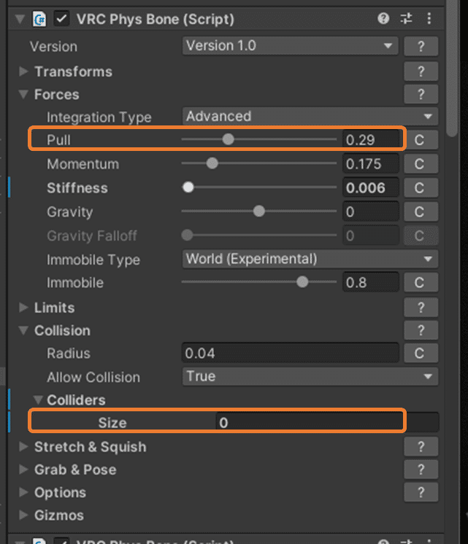This screenshot has height=544, width=468.
Task: Click the VRC Phys Bone script icon
Action: (39, 19)
